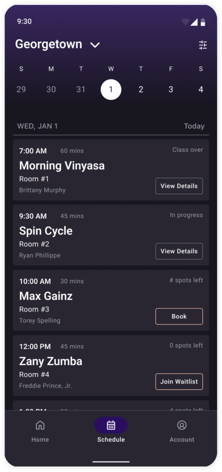Switch to the Account tab label
222x472 pixels.
coord(182,439)
